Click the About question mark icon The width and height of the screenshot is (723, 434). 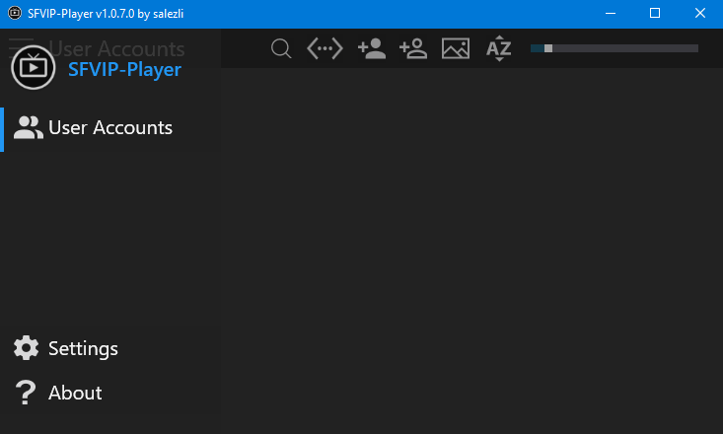[x=26, y=393]
